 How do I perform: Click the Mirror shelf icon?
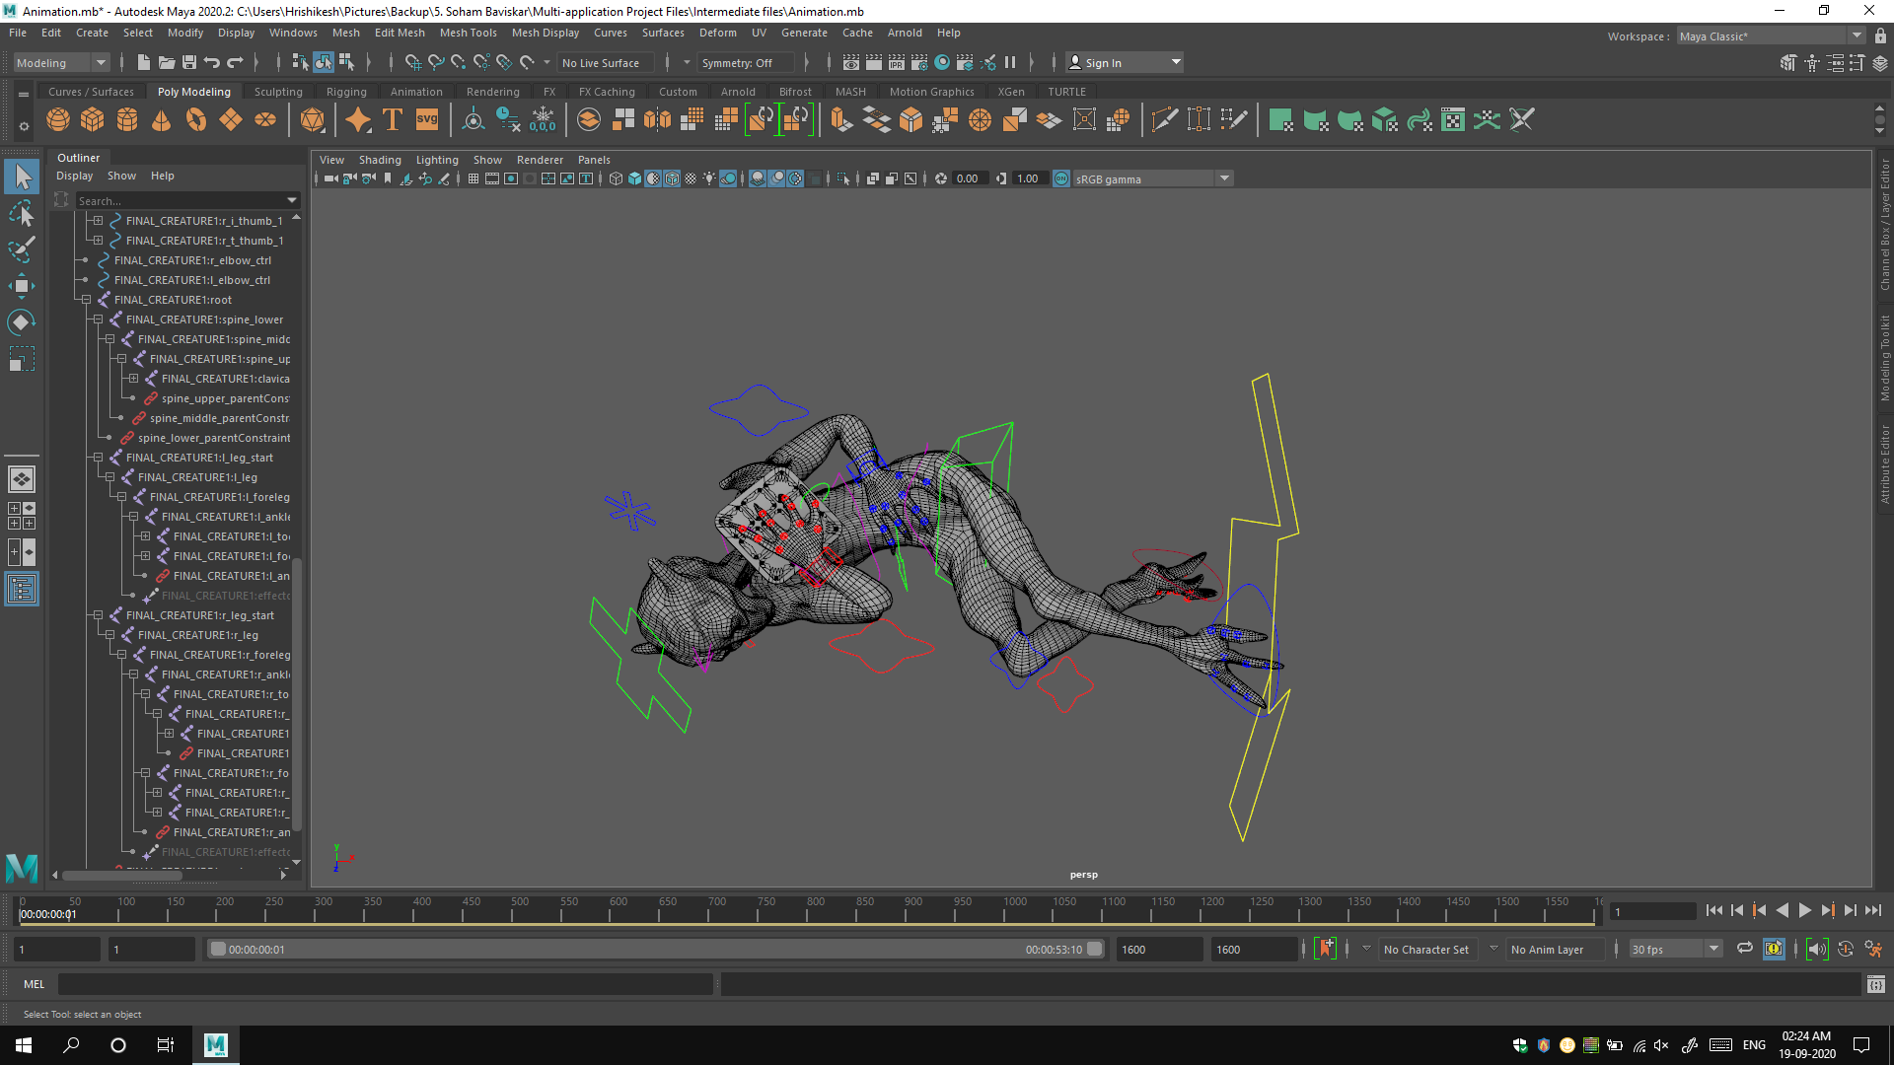point(657,120)
